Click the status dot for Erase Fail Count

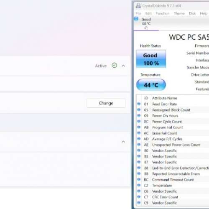point(139,133)
